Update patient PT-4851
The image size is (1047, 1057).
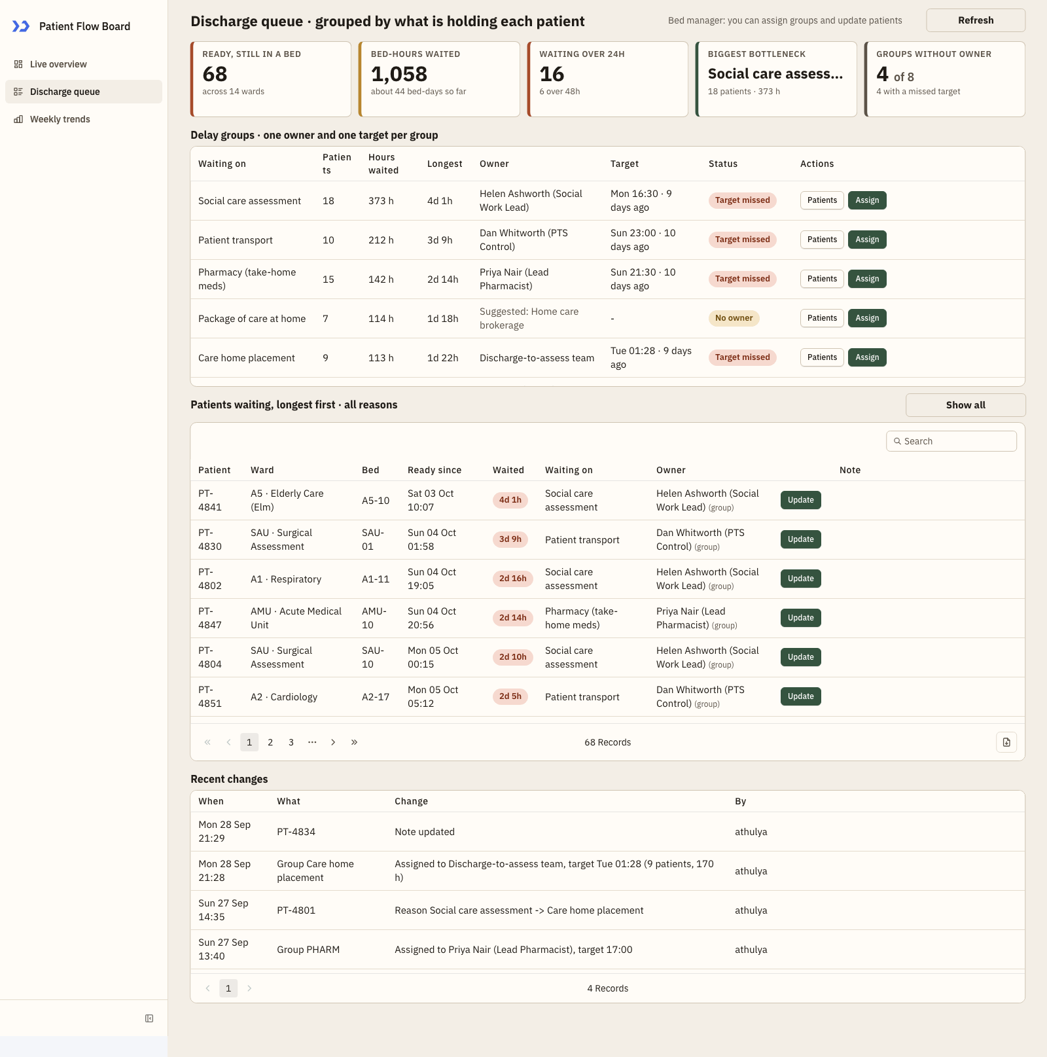[801, 696]
